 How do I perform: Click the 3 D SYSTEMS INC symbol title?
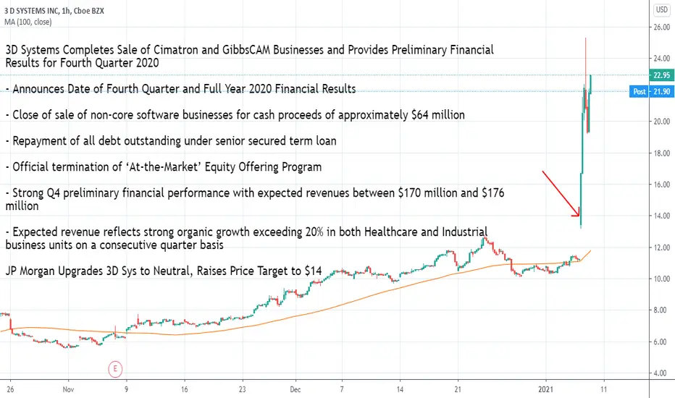click(x=54, y=11)
